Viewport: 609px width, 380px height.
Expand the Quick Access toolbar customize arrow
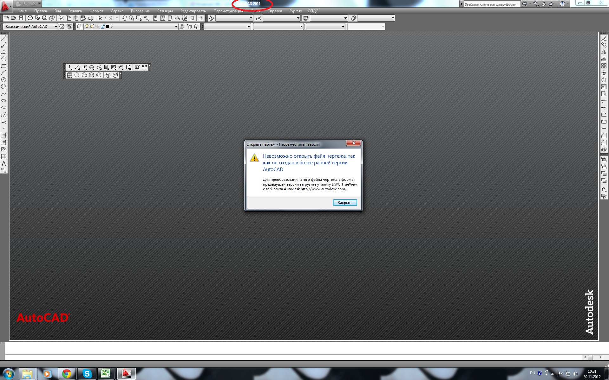(x=39, y=4)
